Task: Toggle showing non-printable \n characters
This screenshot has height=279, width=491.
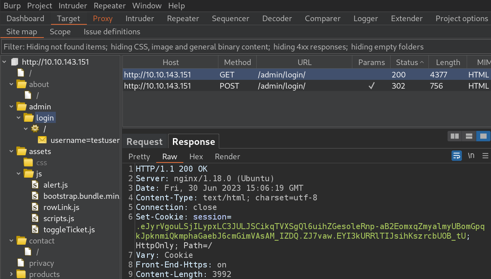Action: point(471,156)
